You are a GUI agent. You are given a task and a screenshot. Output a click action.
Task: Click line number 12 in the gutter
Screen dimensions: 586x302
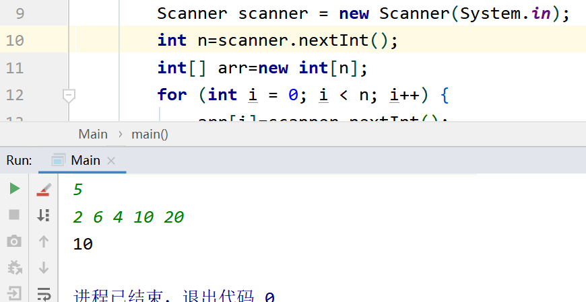click(15, 96)
